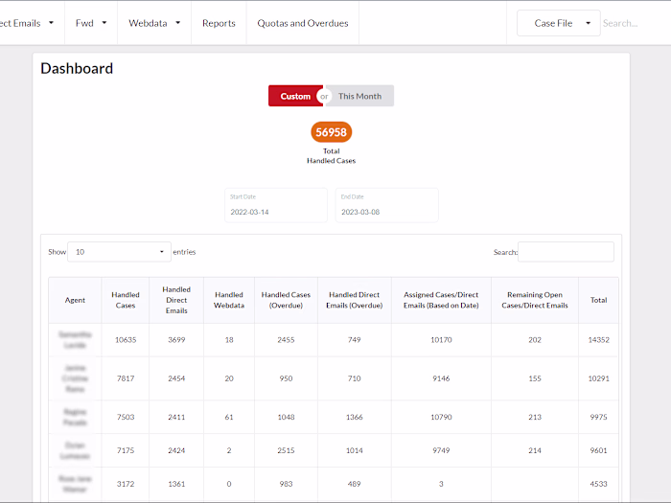671x503 pixels.
Task: Sort table by Handled Cases column
Action: [x=126, y=300]
